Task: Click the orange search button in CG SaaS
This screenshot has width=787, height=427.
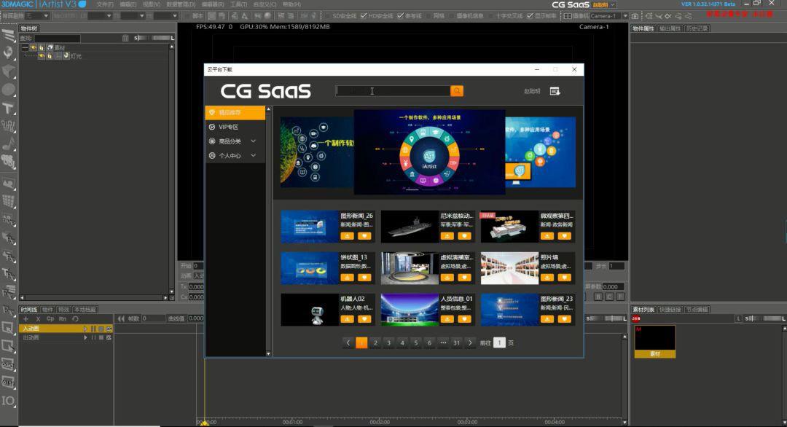Action: 457,91
